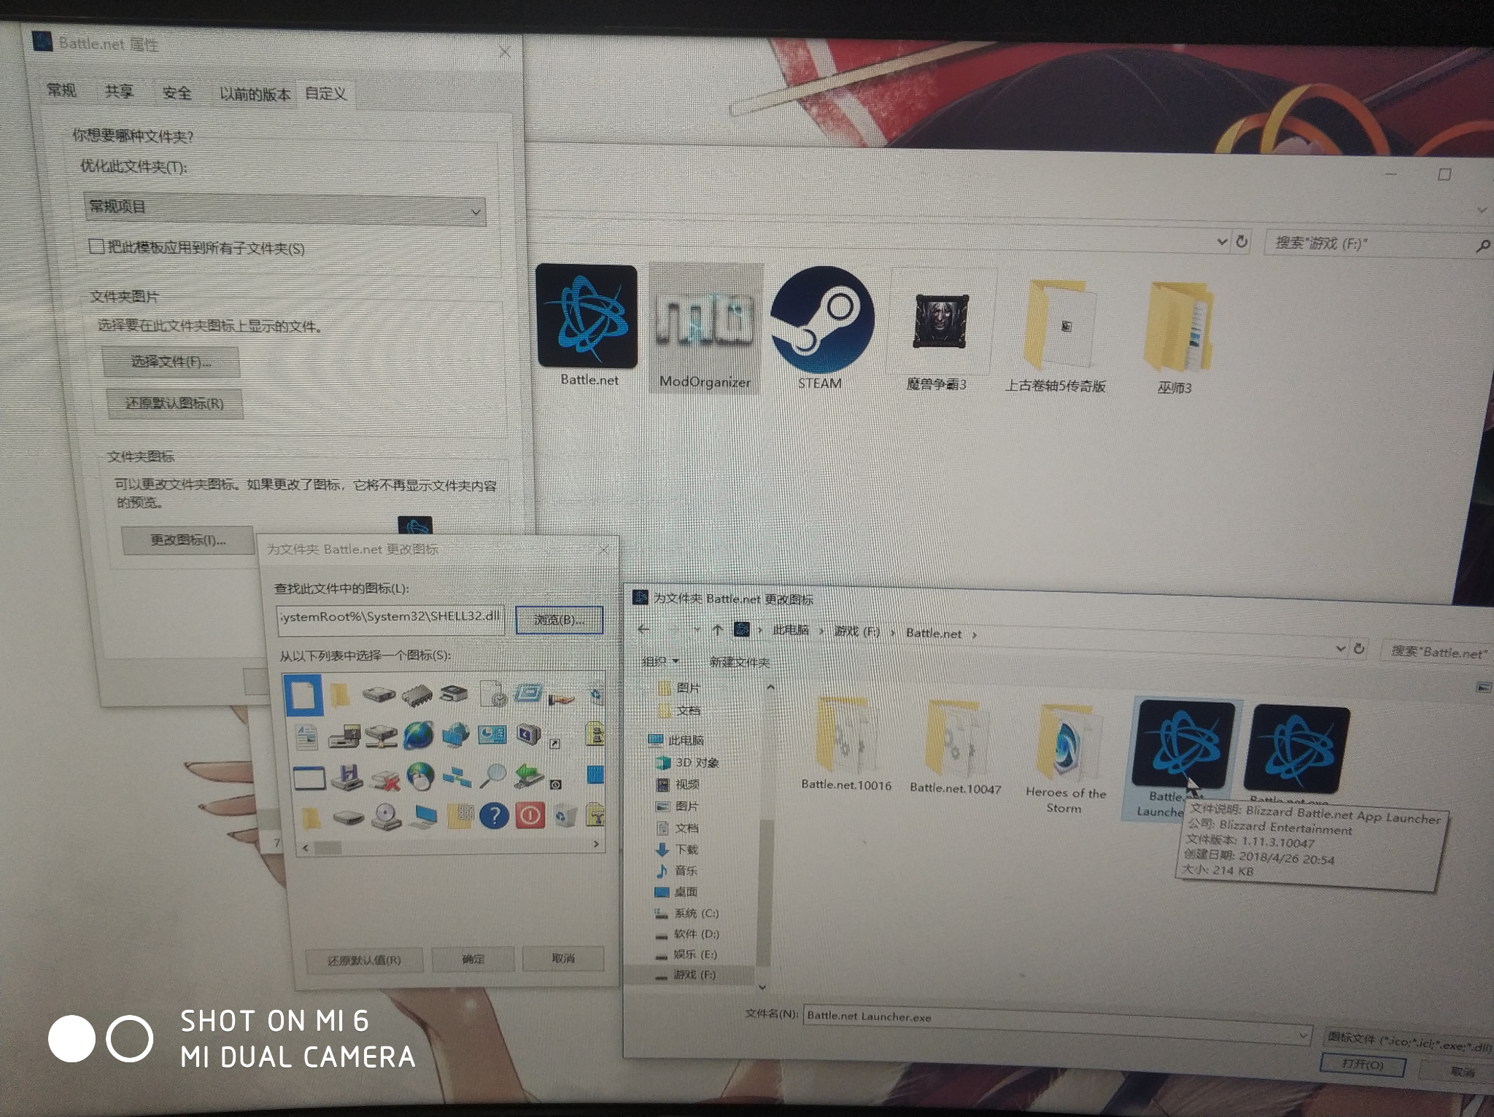The height and width of the screenshot is (1117, 1494).
Task: Select the 魔兽争霸3 folder
Action: [940, 322]
